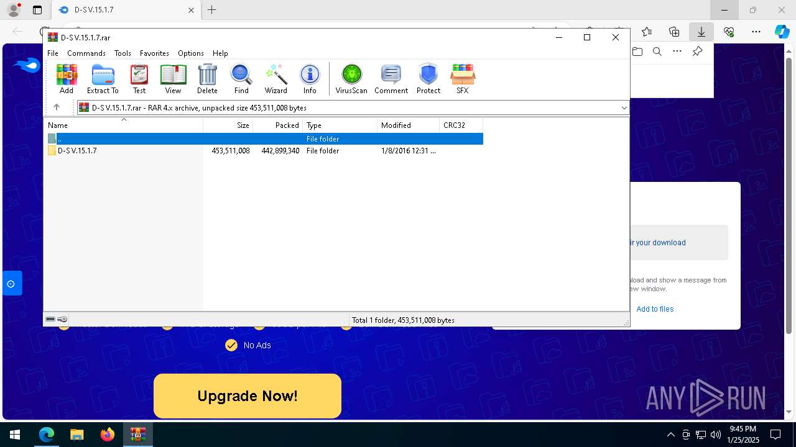Screen dimensions: 796x447
Task: Open the Help menu
Action: 220,53
